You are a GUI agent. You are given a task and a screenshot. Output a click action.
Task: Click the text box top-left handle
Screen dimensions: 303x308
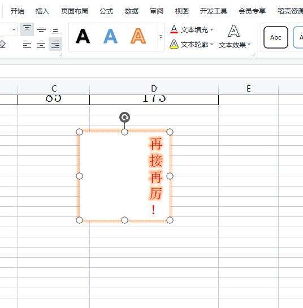click(79, 132)
